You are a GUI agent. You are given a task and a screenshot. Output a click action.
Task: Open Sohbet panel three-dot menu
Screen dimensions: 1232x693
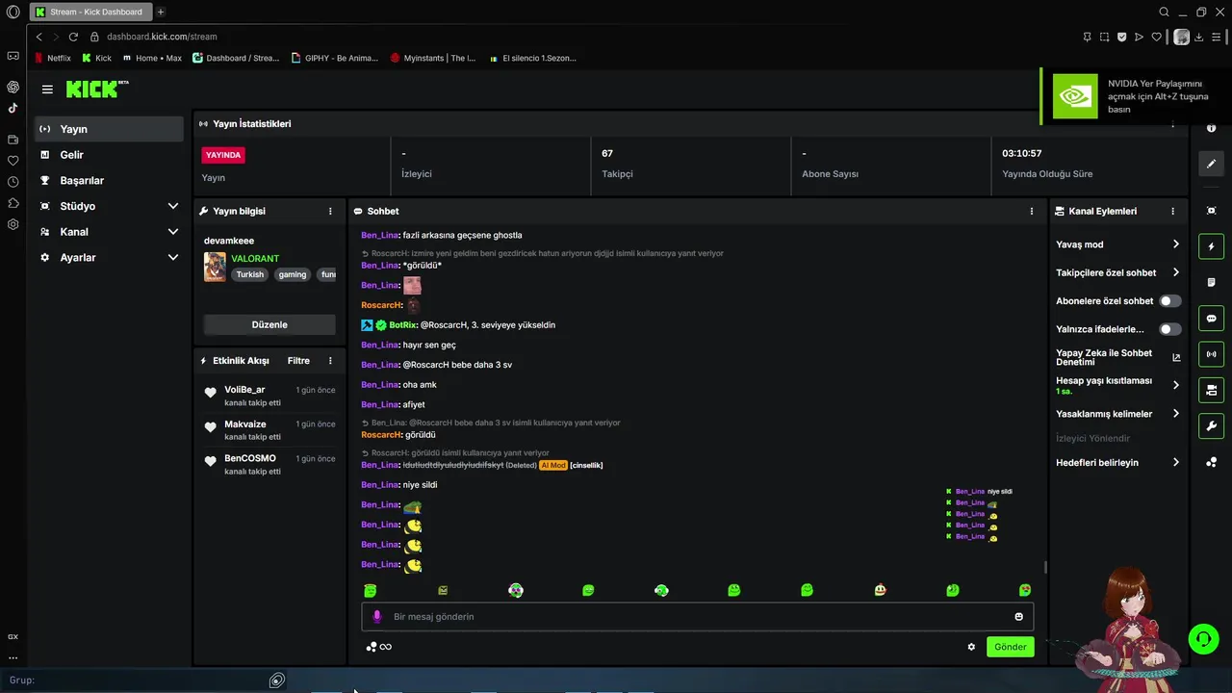click(1032, 211)
